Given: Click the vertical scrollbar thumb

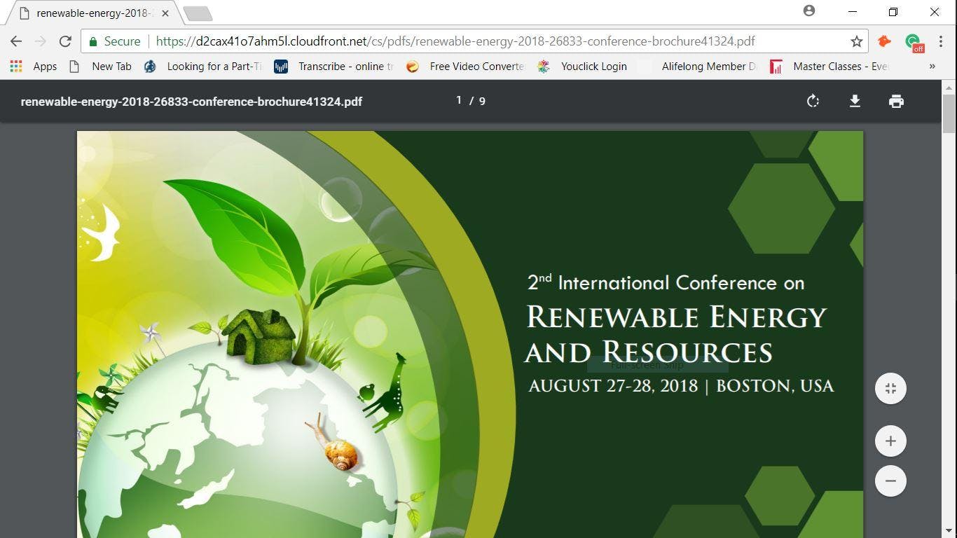Looking at the screenshot, I should [949, 113].
